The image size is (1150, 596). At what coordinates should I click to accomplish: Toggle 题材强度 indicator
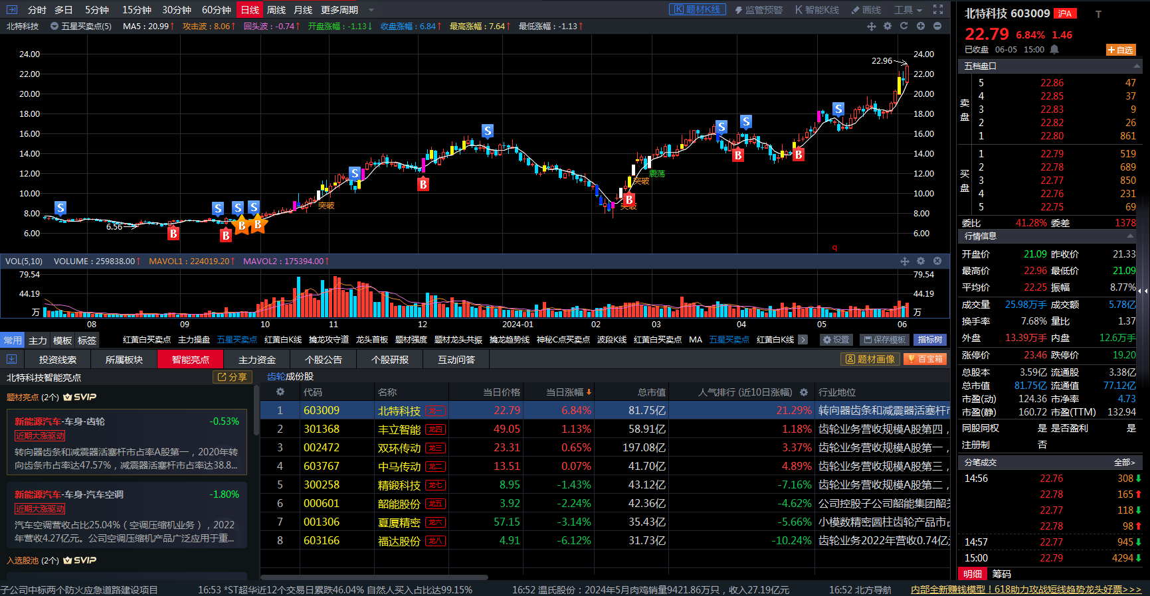coord(411,339)
